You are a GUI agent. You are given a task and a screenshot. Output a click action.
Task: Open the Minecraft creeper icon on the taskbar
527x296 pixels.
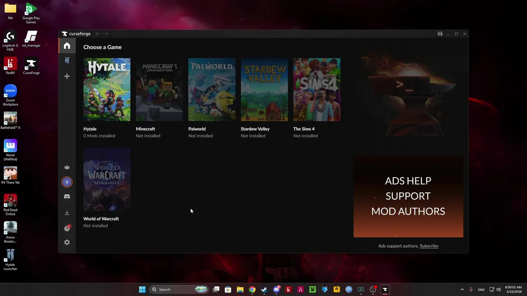(x=312, y=289)
